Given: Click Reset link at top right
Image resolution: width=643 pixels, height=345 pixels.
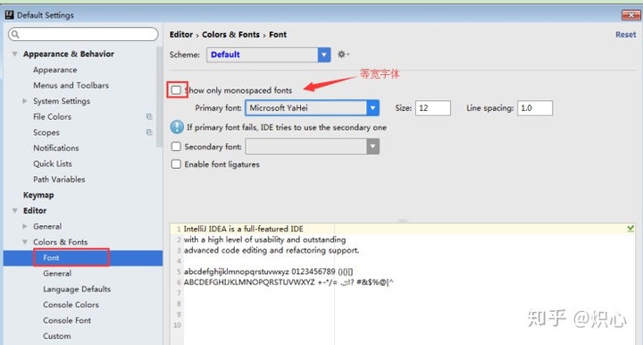Looking at the screenshot, I should 625,35.
